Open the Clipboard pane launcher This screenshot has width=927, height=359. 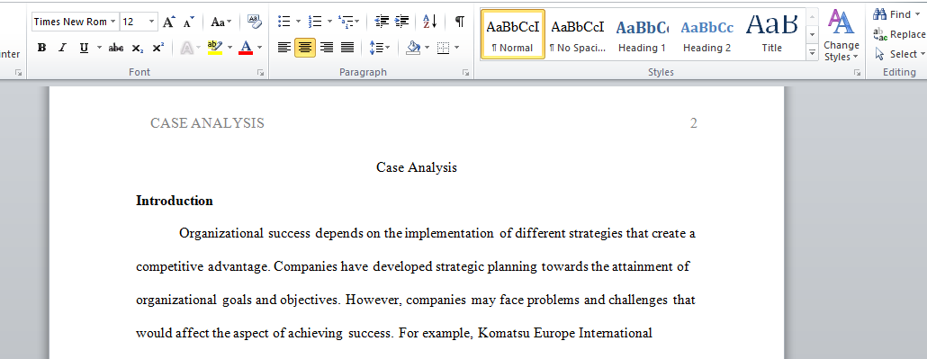(x=18, y=73)
